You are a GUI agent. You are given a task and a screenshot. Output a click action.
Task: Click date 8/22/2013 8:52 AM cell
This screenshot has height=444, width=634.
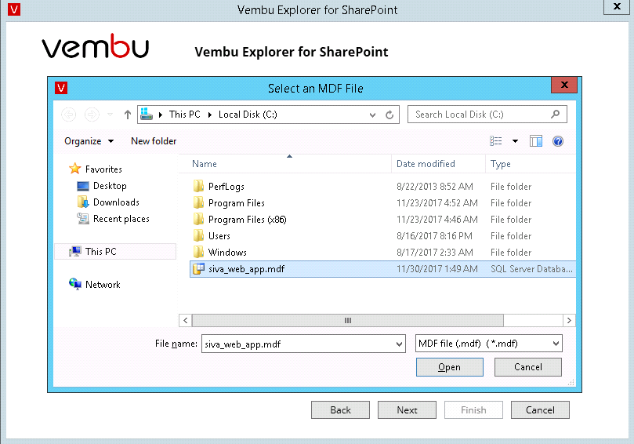point(435,187)
